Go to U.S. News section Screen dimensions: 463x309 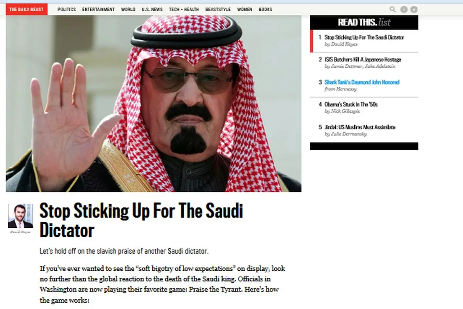point(152,9)
